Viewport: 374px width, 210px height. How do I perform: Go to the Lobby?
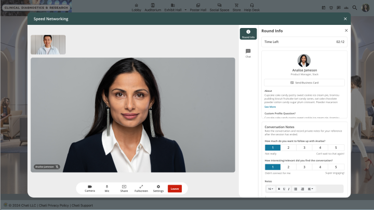pyautogui.click(x=137, y=8)
